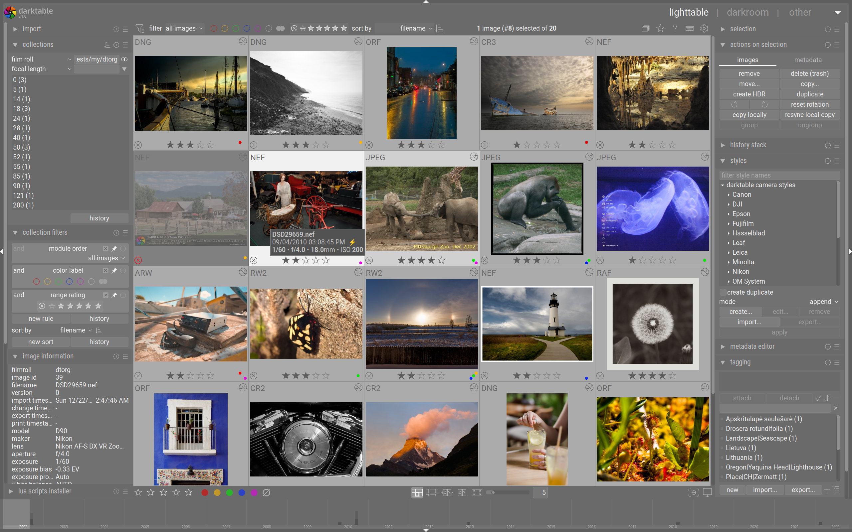Click the history button under collections

point(99,218)
